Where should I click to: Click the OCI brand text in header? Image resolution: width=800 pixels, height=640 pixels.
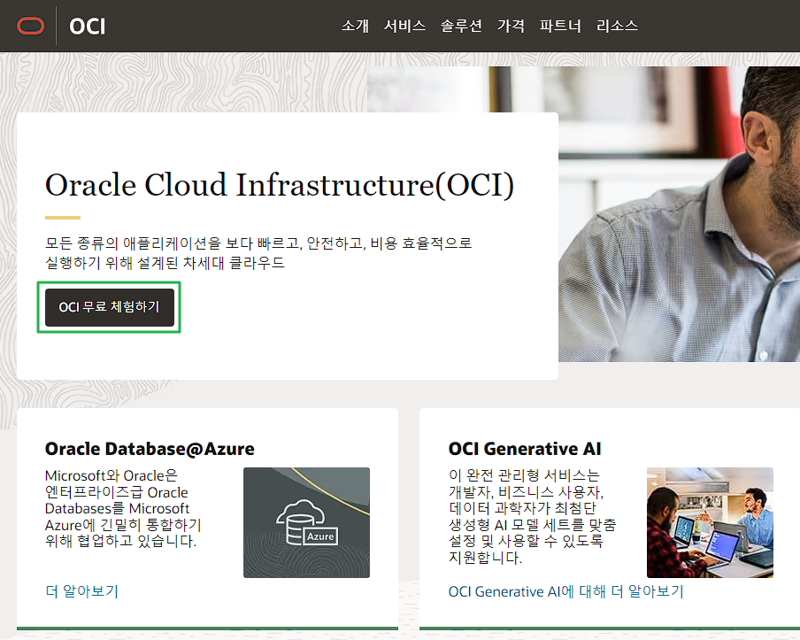click(88, 27)
